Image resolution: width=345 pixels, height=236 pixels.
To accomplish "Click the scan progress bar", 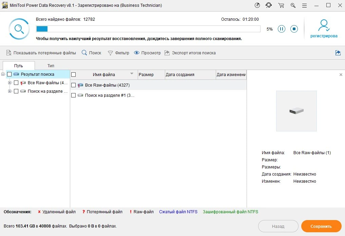I will (x=148, y=29).
